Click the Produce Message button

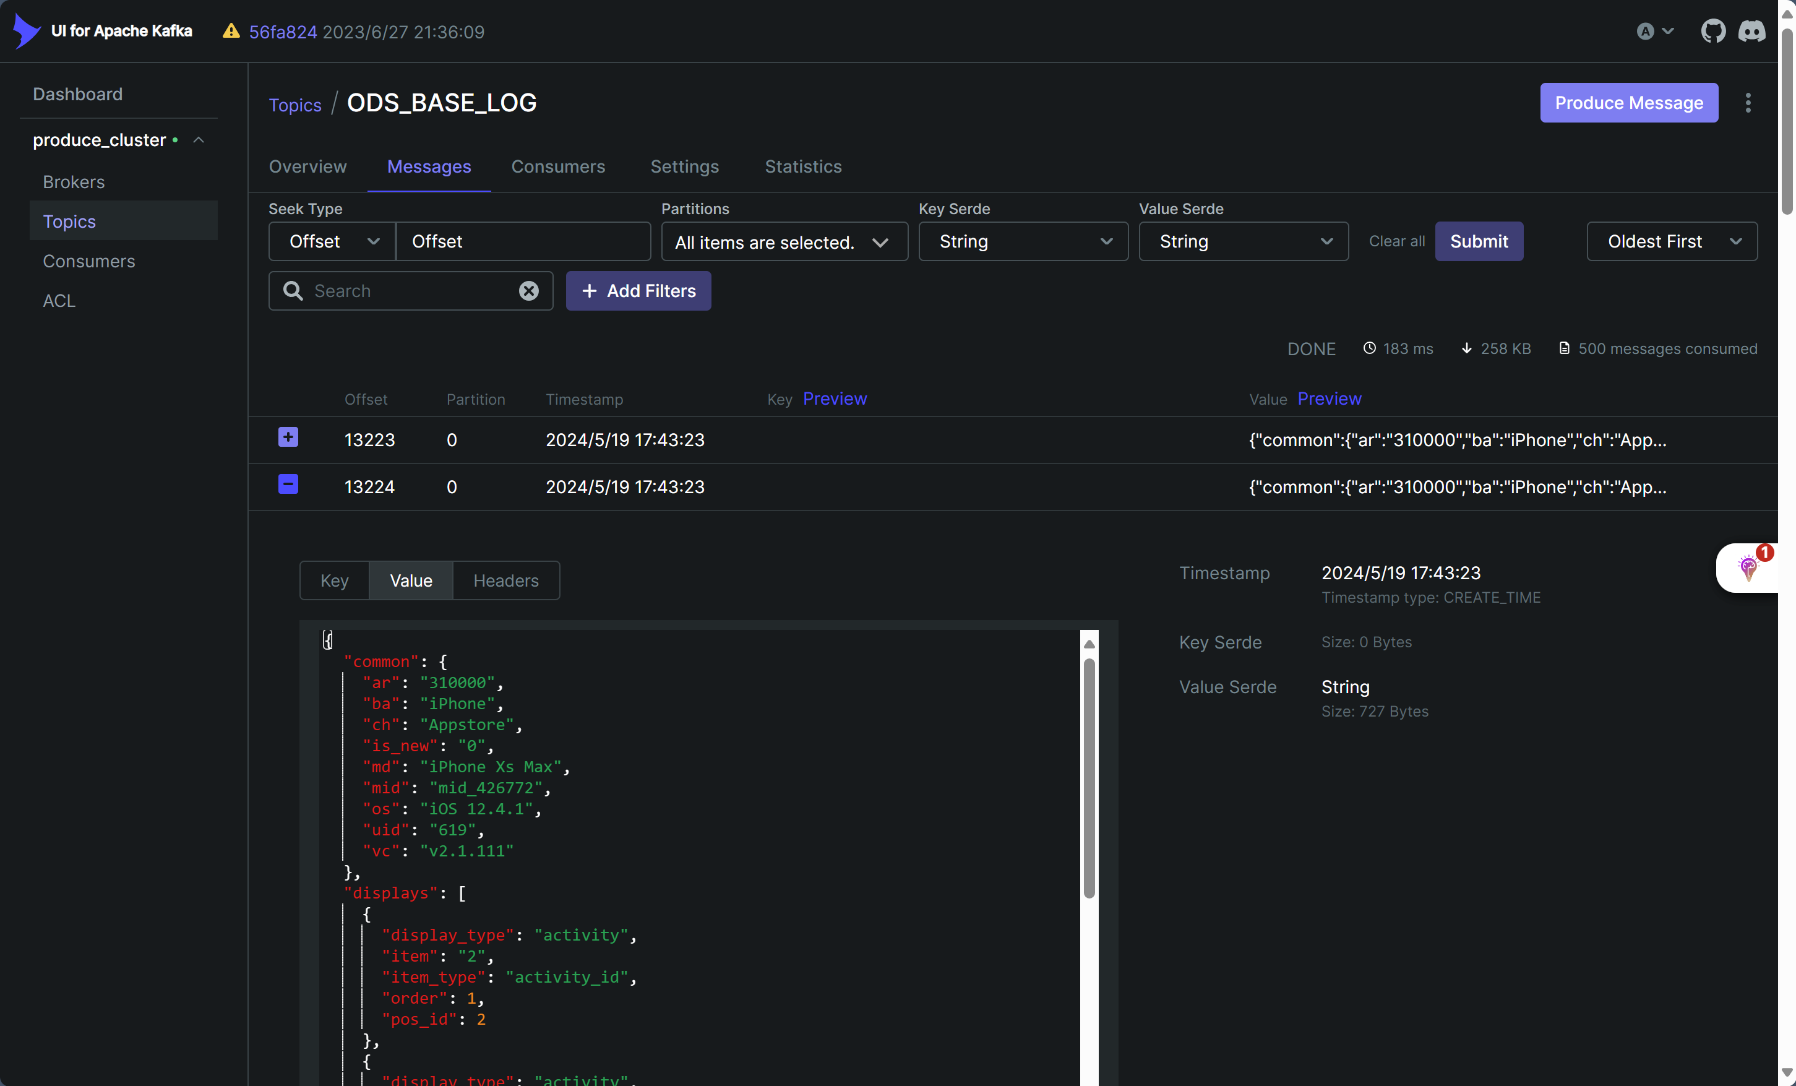coord(1629,101)
